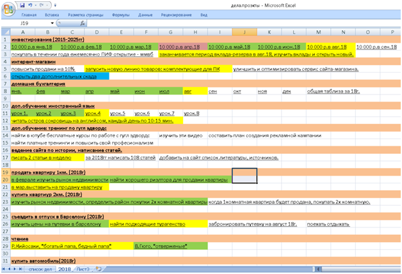
Task: Select cell поехать отдыхать
Action: point(328,224)
